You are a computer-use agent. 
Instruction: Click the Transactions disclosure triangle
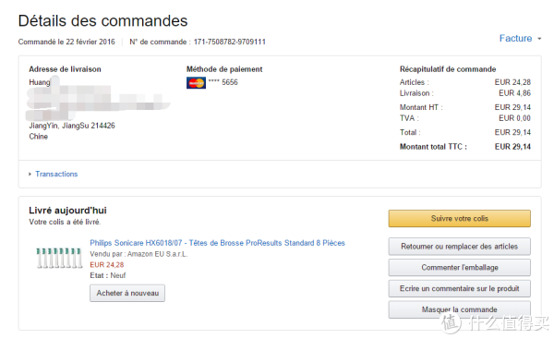click(x=30, y=174)
